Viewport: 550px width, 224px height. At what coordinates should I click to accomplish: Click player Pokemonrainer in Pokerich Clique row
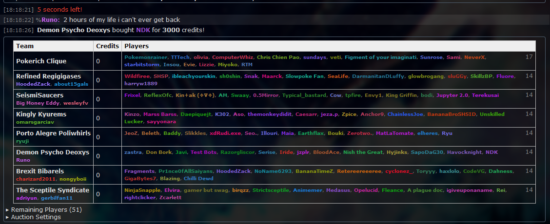[x=145, y=57]
